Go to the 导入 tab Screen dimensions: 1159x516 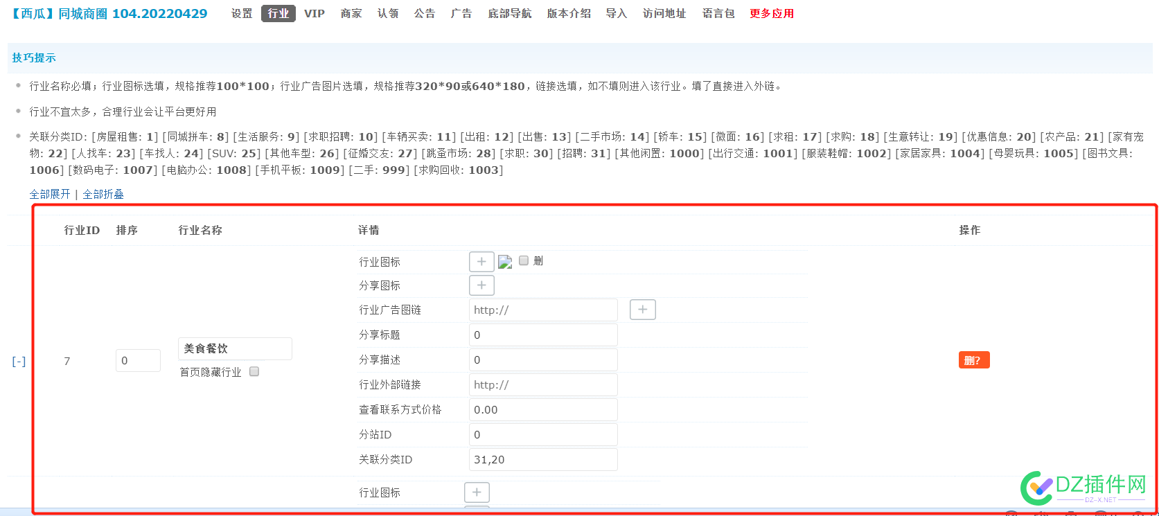point(617,13)
